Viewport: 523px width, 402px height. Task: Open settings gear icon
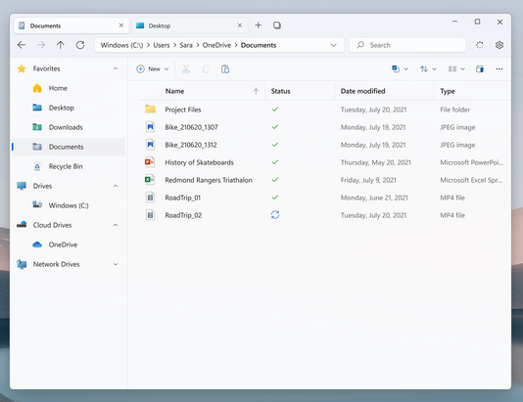(499, 45)
